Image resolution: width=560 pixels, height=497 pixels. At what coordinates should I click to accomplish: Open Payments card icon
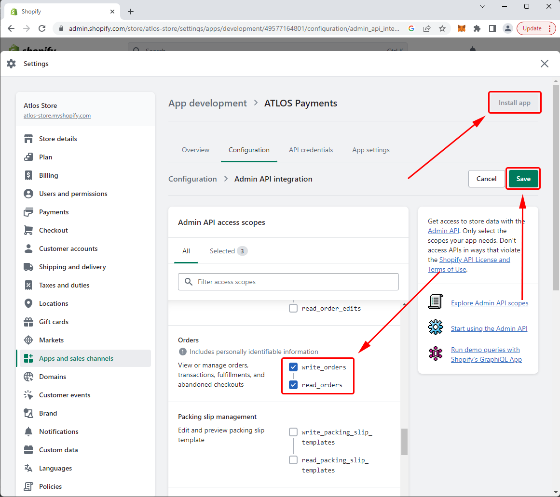pyautogui.click(x=28, y=212)
